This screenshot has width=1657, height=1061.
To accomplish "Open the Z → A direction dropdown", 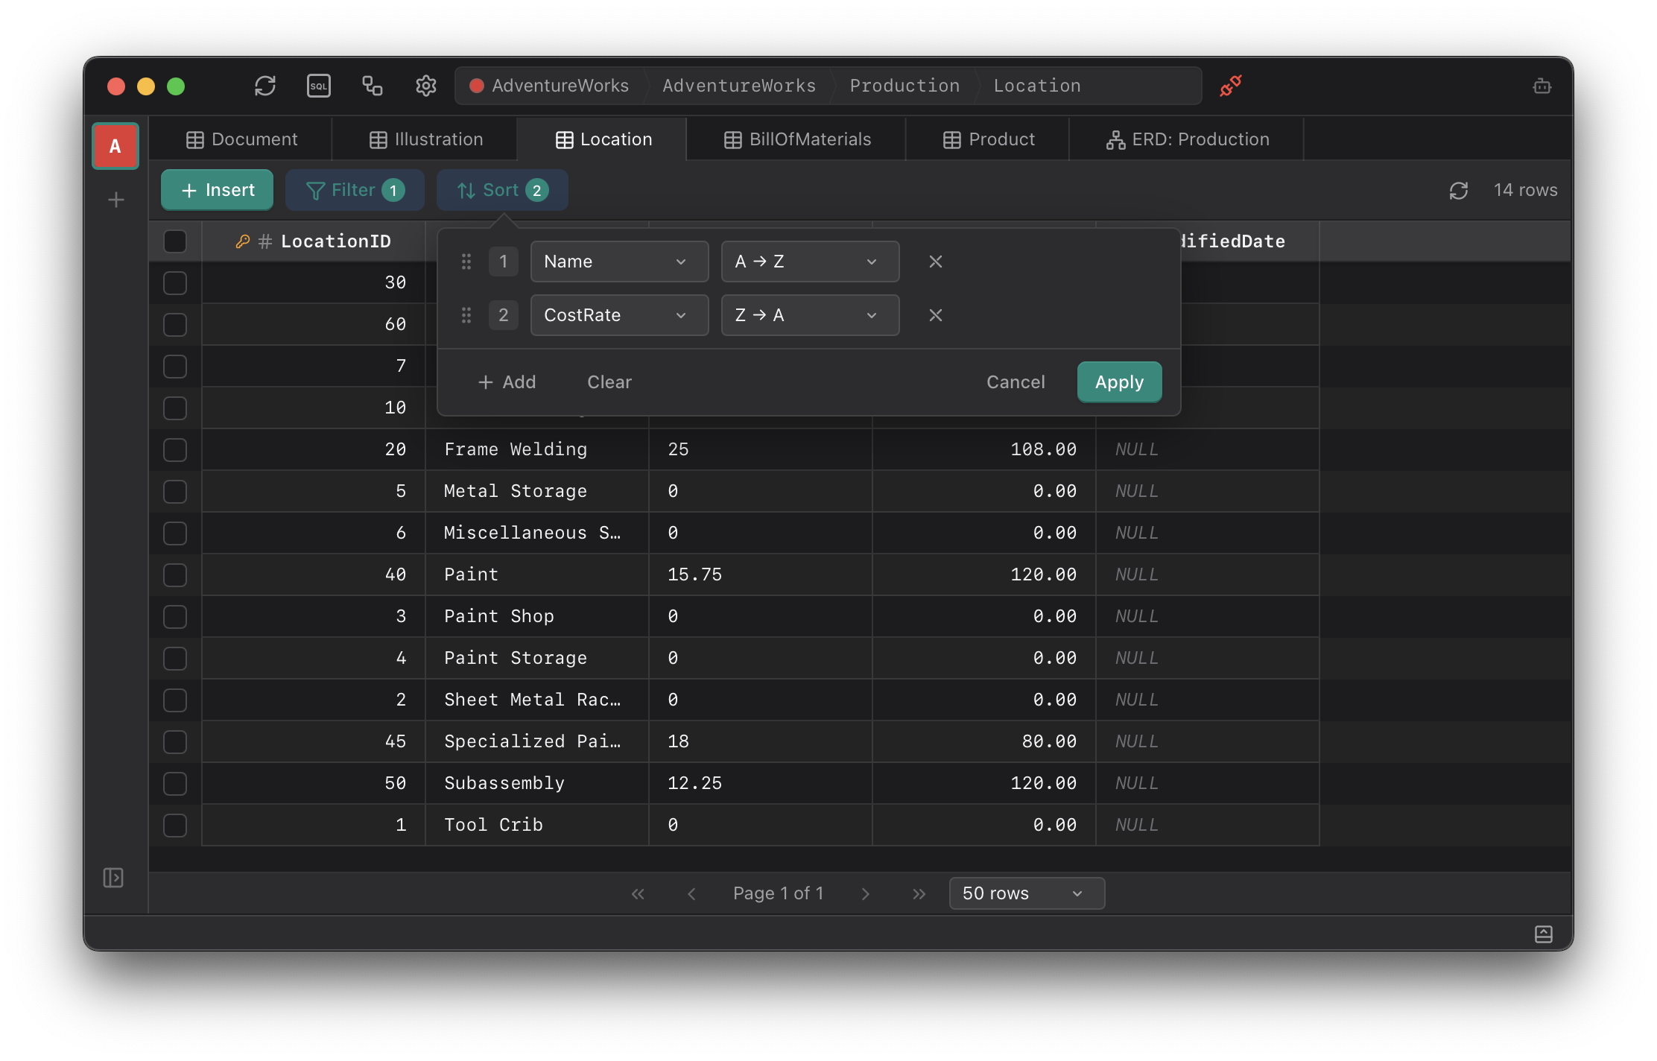I will point(809,315).
